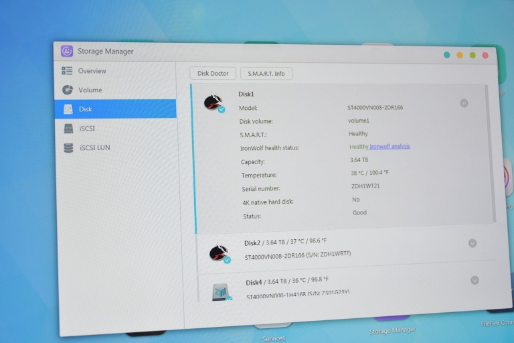Click the Disk2 / 3.64 TB row title

click(x=285, y=242)
